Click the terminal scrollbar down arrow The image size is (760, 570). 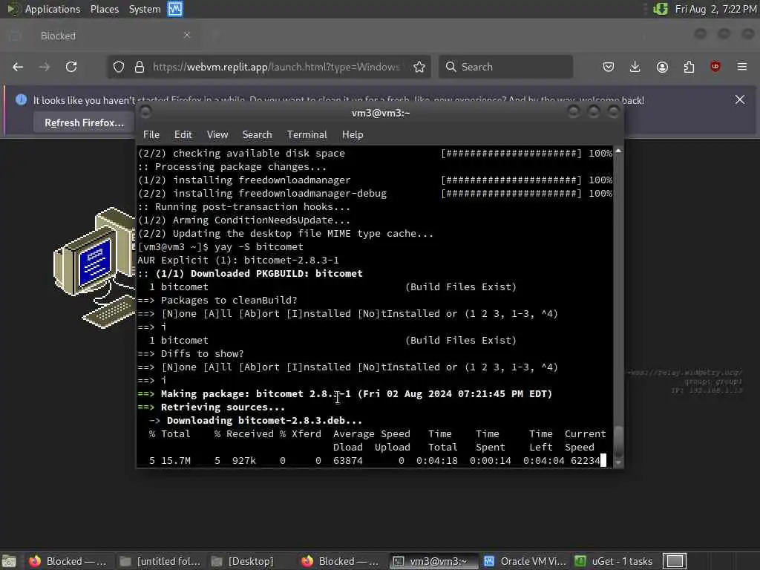(618, 463)
